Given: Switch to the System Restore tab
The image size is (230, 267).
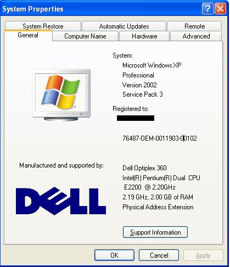Looking at the screenshot, I should tap(43, 26).
